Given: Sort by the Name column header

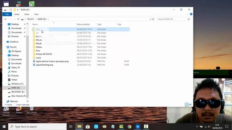Looking at the screenshot, I should pyautogui.click(x=35, y=24).
